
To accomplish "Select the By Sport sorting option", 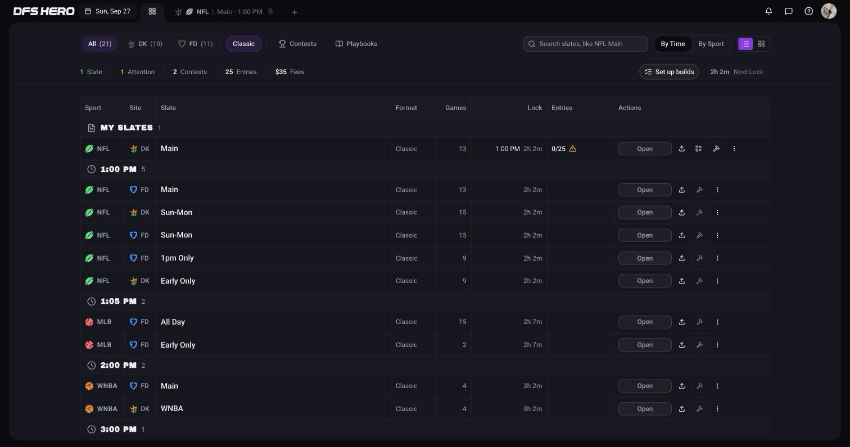I will point(711,44).
